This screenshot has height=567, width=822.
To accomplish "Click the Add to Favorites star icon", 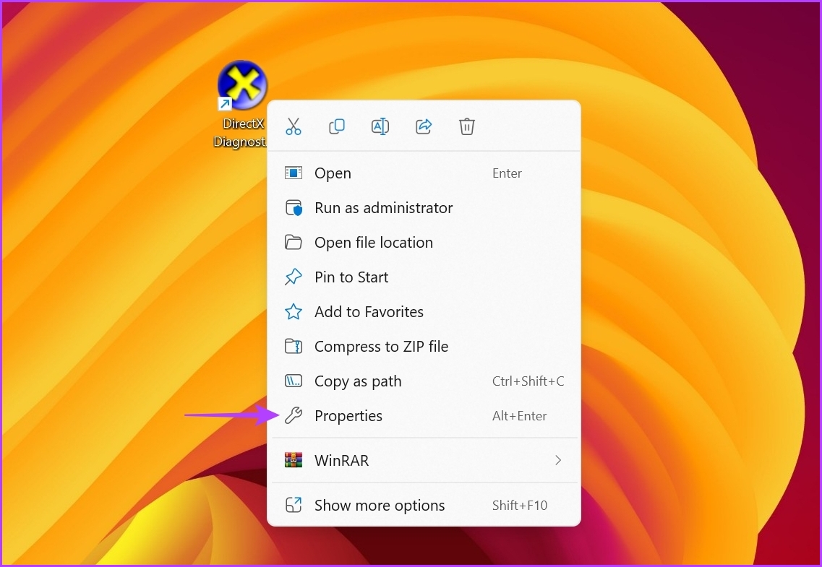I will click(x=293, y=311).
